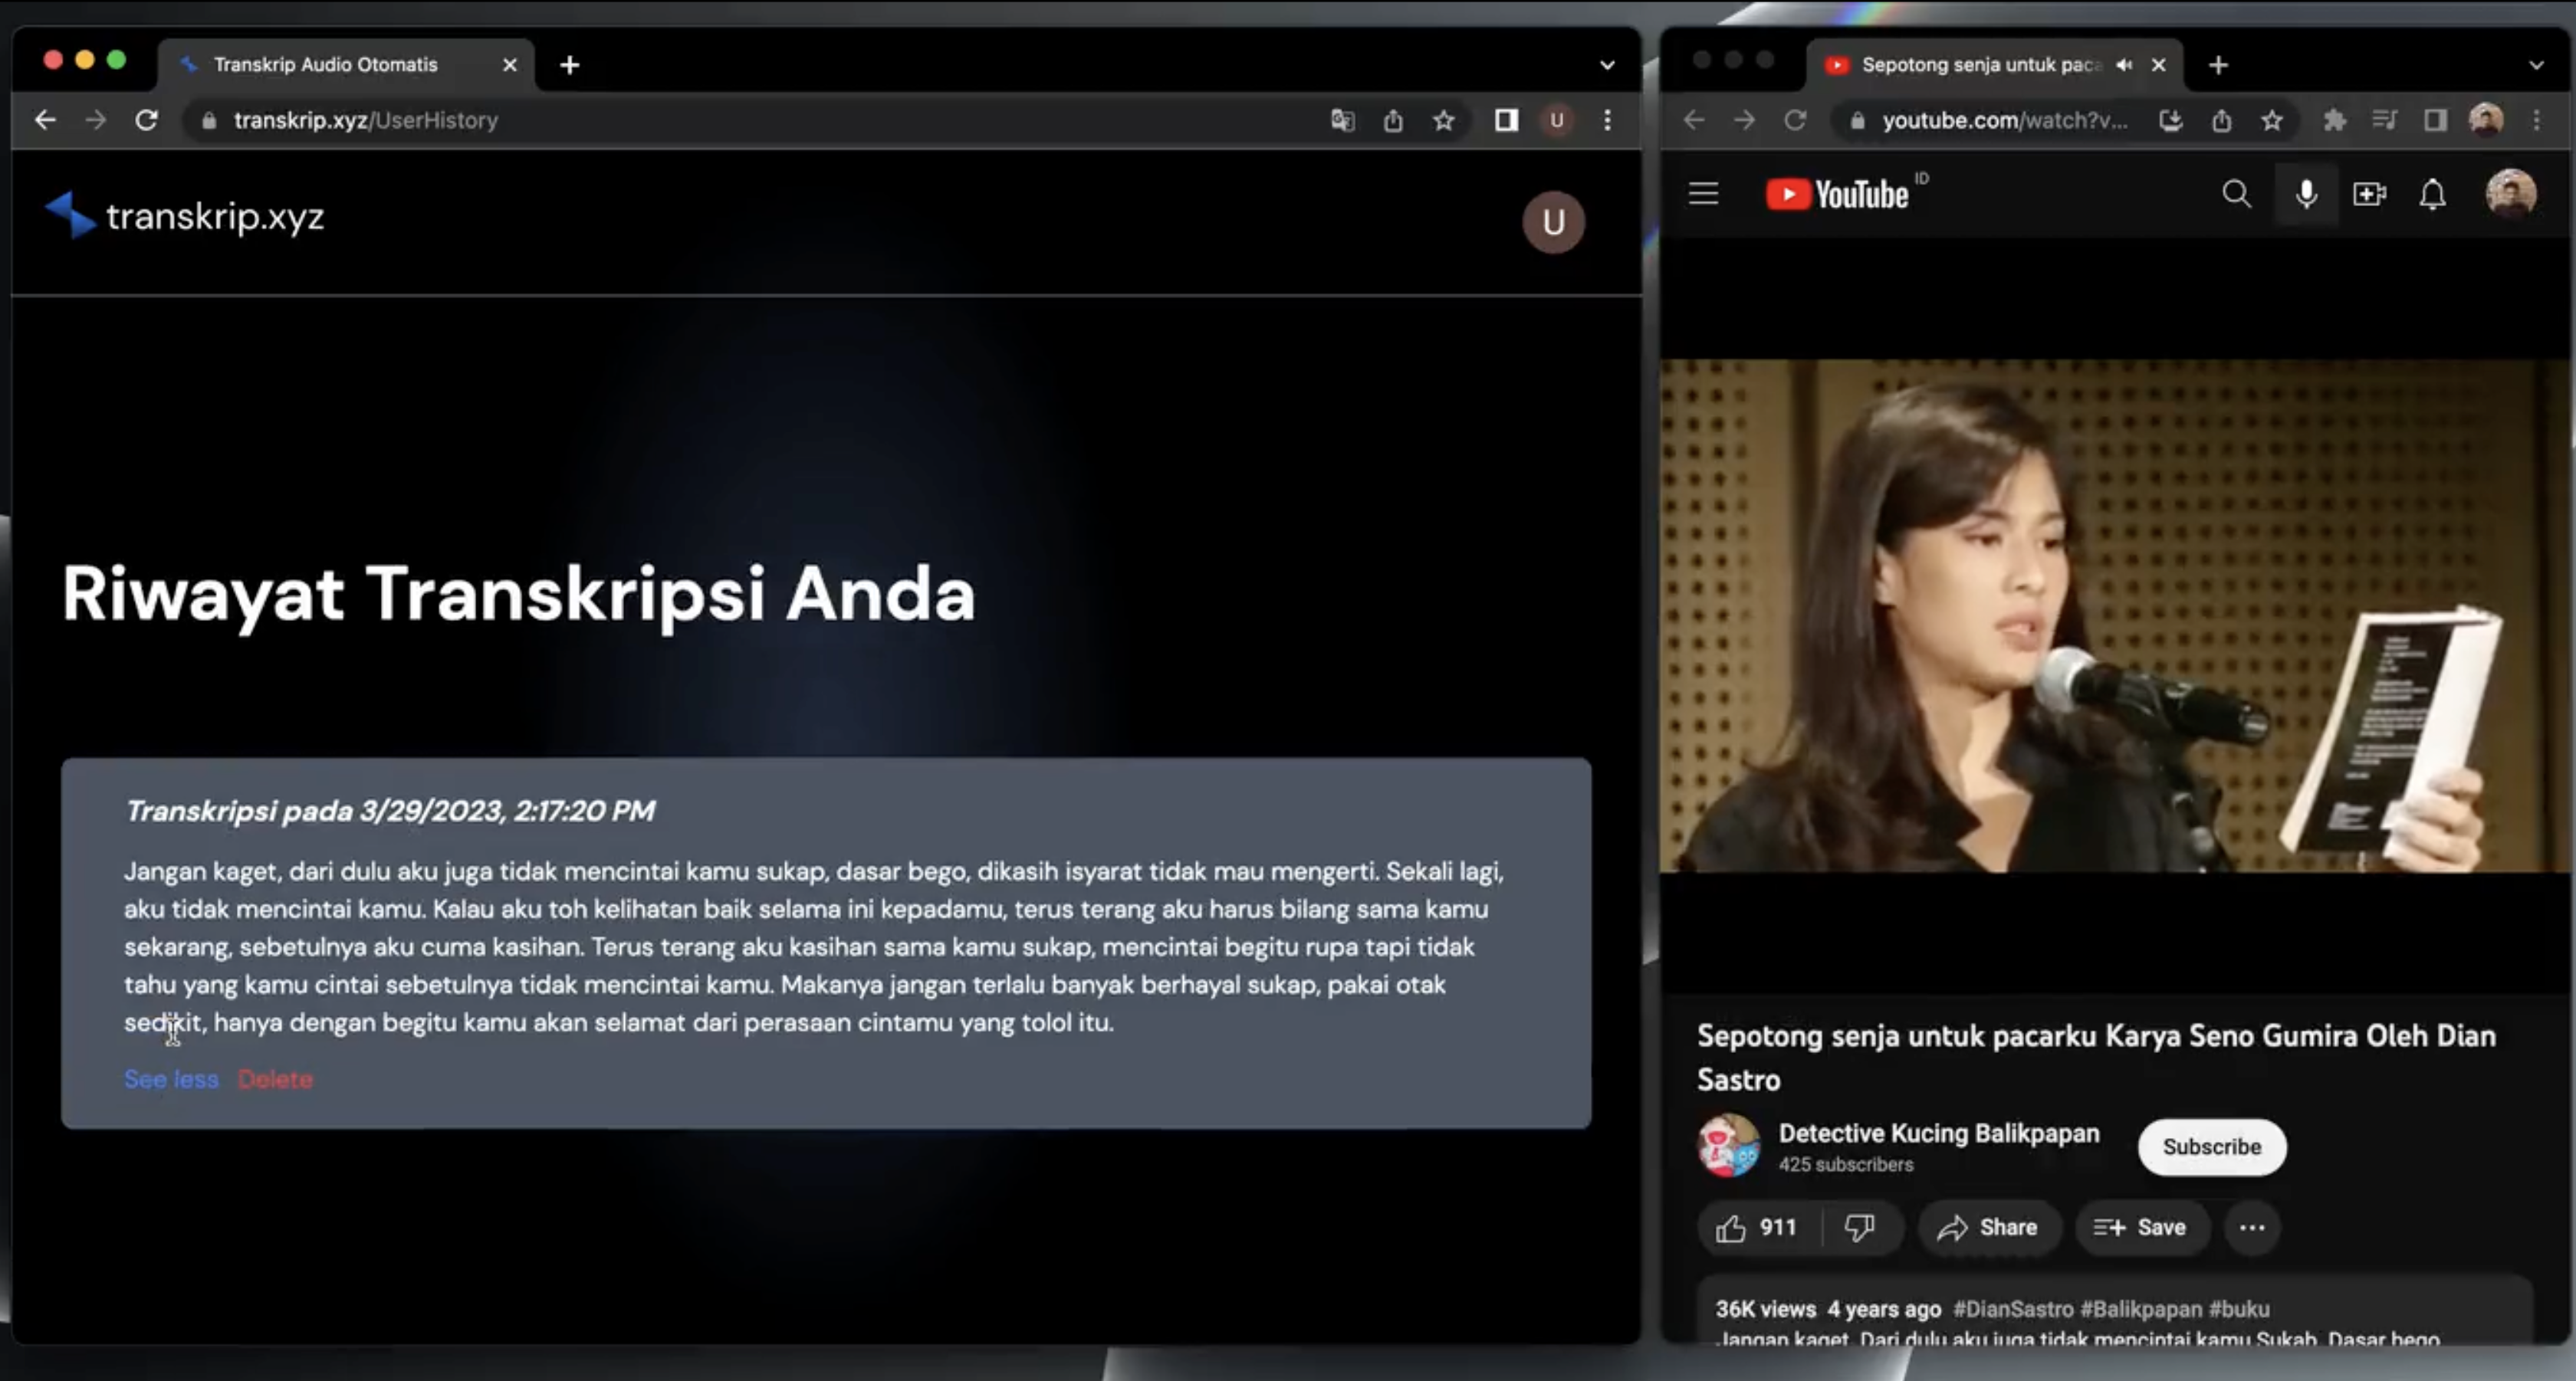Share the transkrip.xyz page via share icon
Image resolution: width=2576 pixels, height=1381 pixels.
(1393, 121)
